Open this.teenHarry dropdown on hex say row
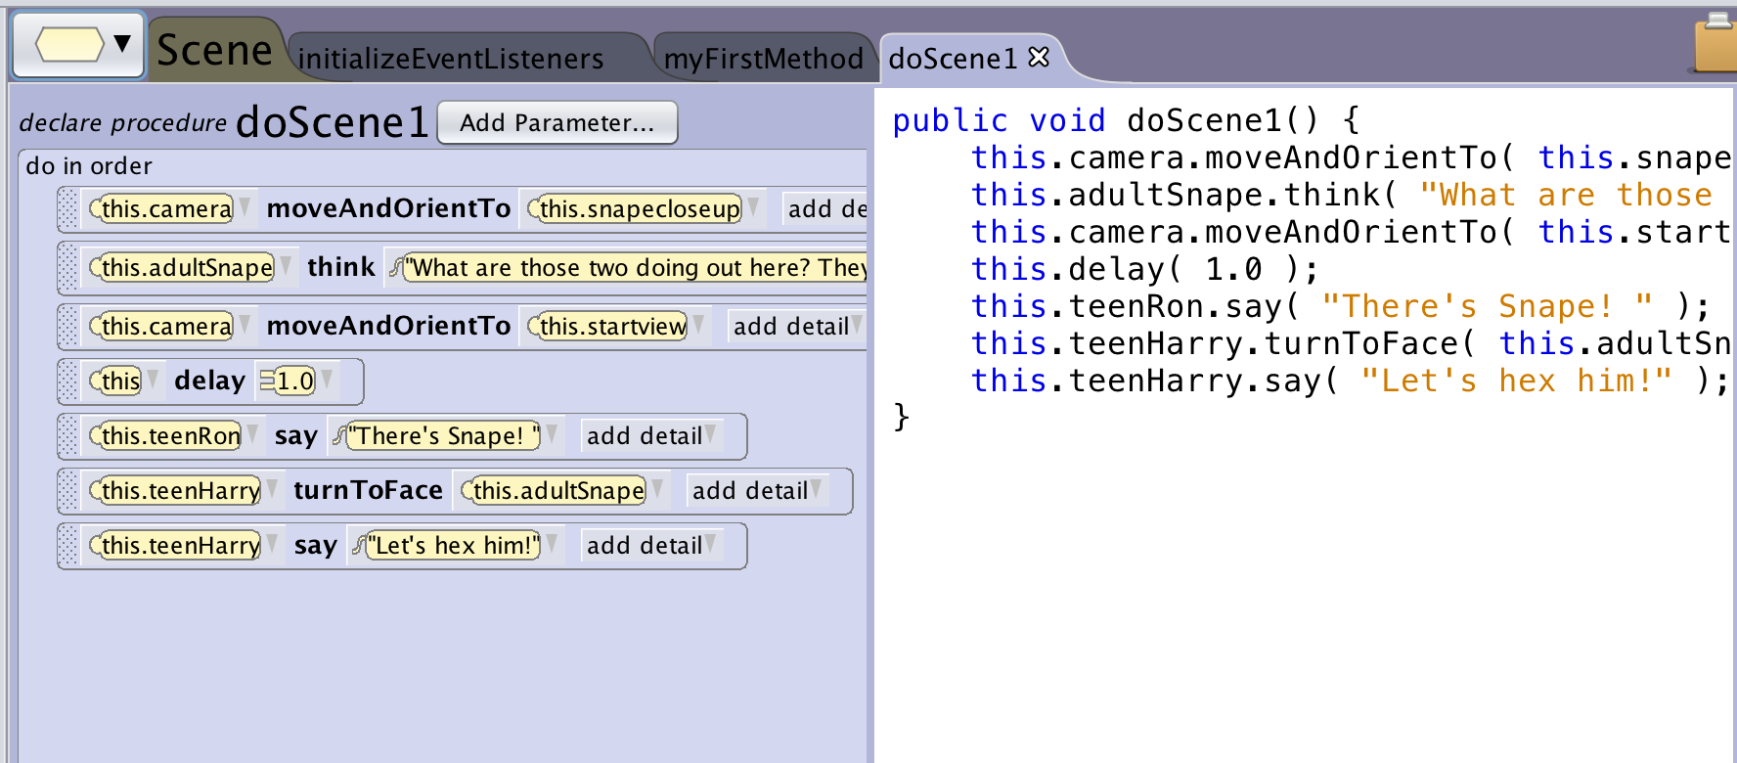 point(272,545)
